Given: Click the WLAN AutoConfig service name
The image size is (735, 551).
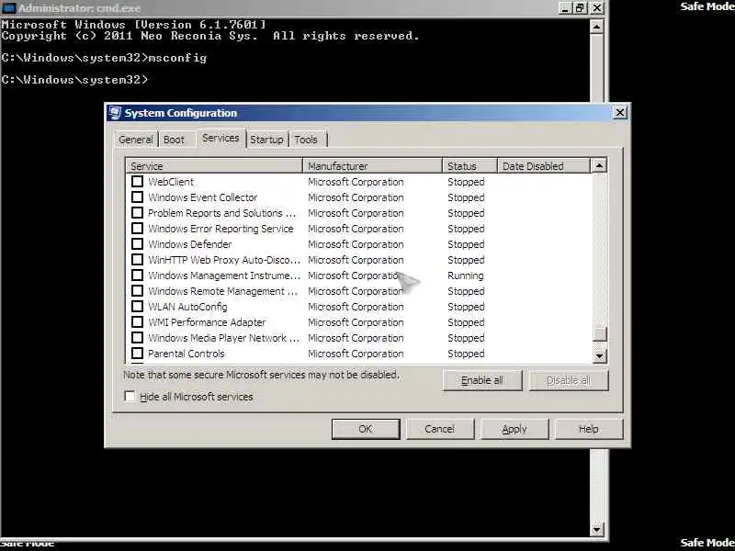Looking at the screenshot, I should tap(187, 307).
